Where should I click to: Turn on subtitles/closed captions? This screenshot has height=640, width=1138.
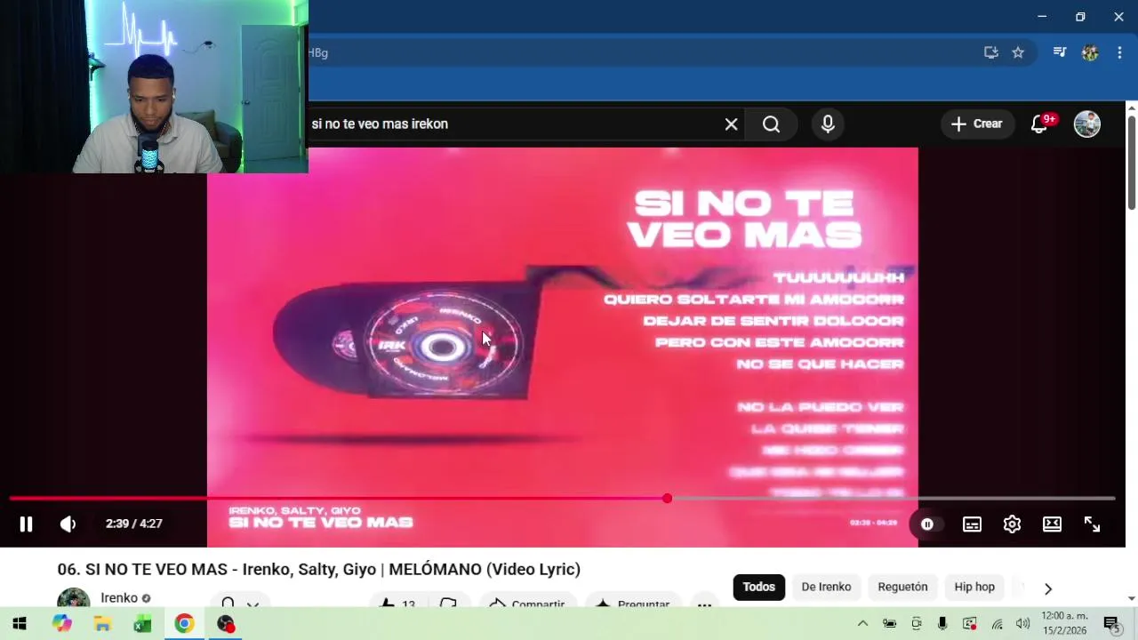point(972,524)
